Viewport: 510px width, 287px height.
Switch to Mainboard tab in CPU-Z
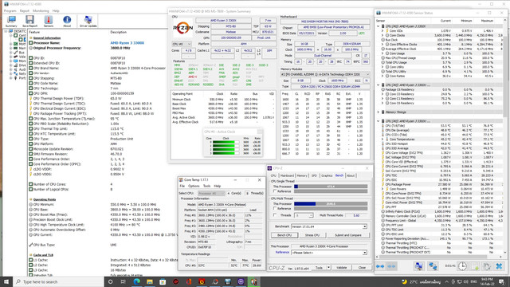[x=287, y=175]
